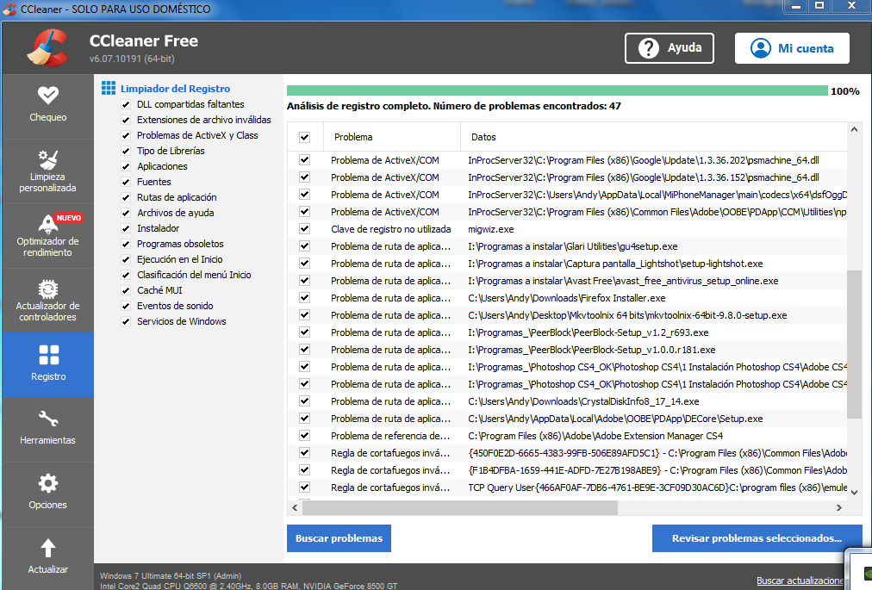Toggle Servicios de Windows checkbox
Viewport: 872px width, 590px height.
[x=126, y=321]
